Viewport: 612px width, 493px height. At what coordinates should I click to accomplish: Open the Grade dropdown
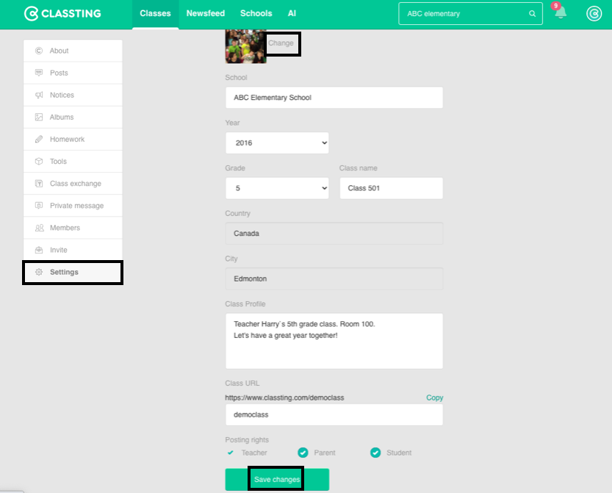coord(277,188)
